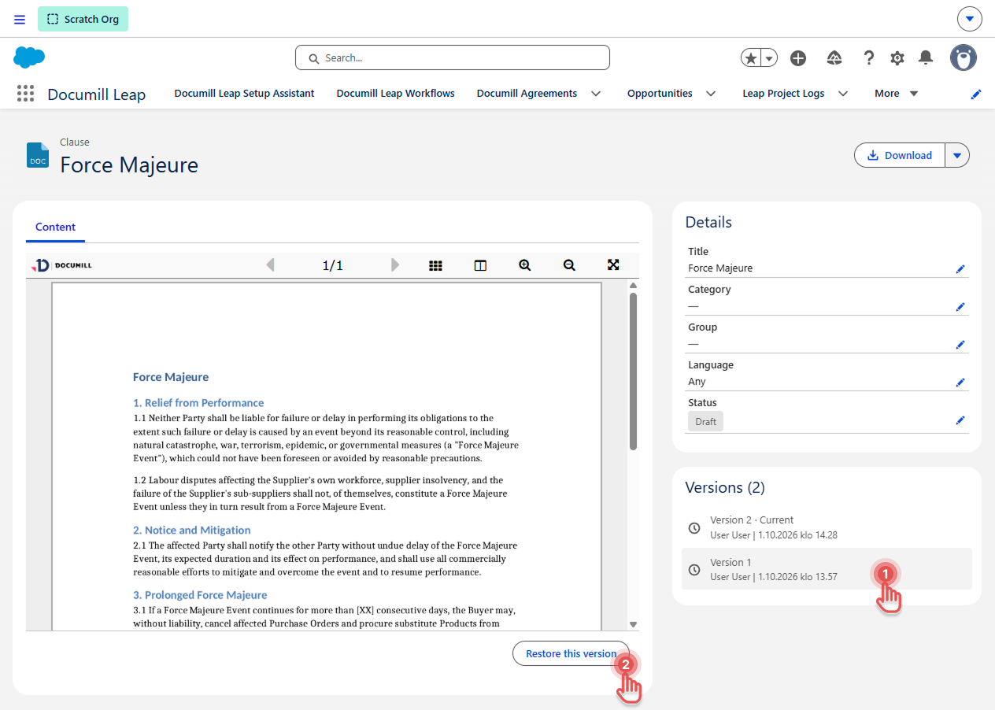Open the hamburger menu at top left
This screenshot has width=995, height=710.
point(20,19)
